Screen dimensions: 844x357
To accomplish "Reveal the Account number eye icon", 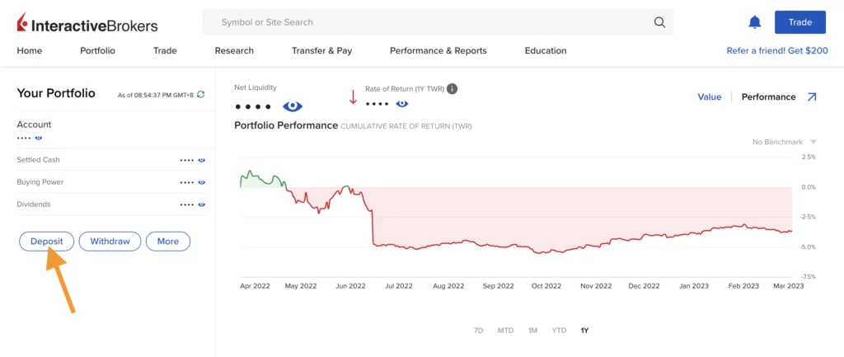I will [x=39, y=138].
